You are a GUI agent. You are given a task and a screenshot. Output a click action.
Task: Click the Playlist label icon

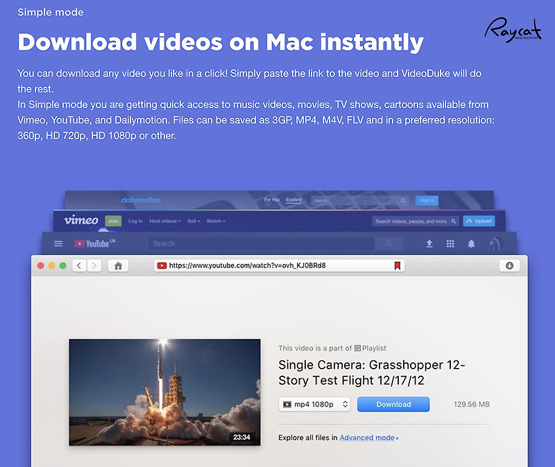pos(357,349)
